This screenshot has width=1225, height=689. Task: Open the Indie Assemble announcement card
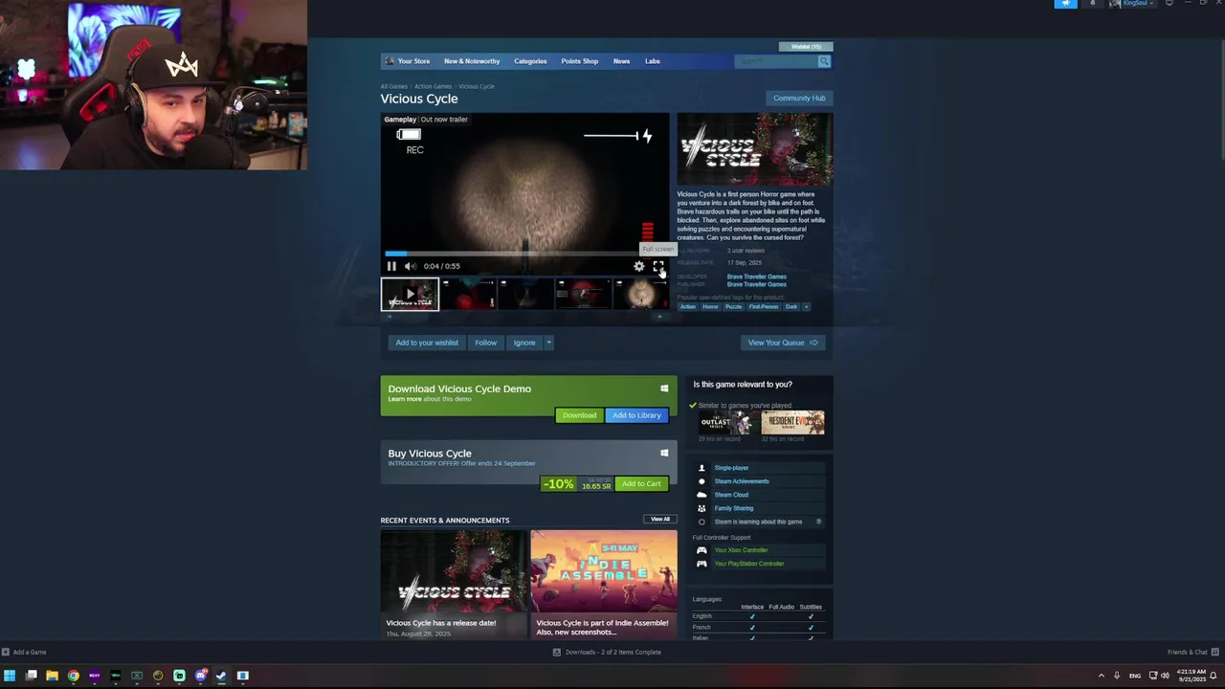click(604, 584)
